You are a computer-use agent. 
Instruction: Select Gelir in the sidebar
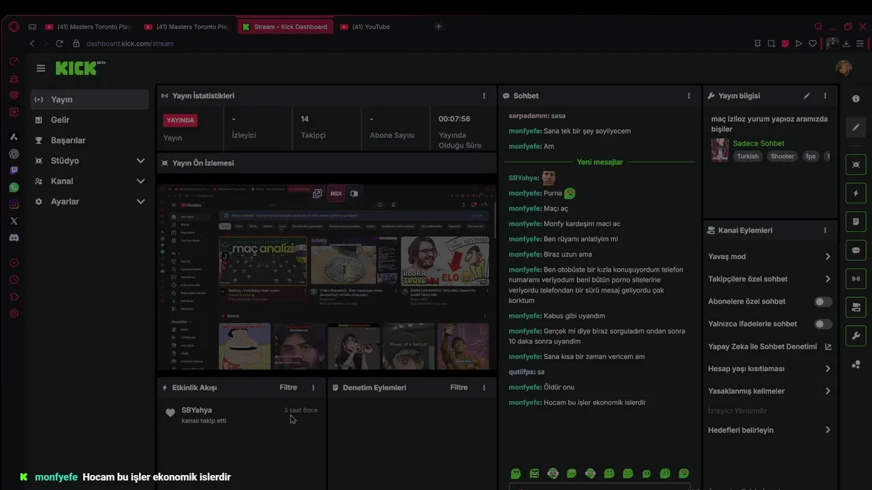click(90, 120)
